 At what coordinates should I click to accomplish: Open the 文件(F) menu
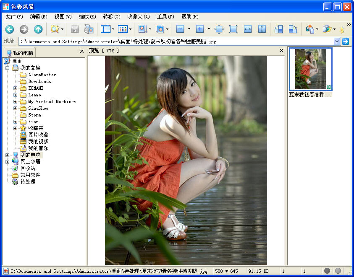point(14,17)
